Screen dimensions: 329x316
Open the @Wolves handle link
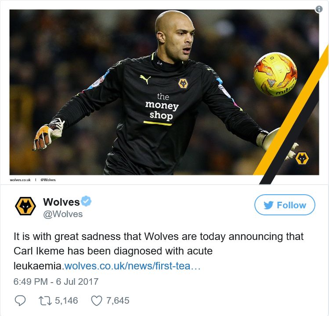[x=63, y=214]
